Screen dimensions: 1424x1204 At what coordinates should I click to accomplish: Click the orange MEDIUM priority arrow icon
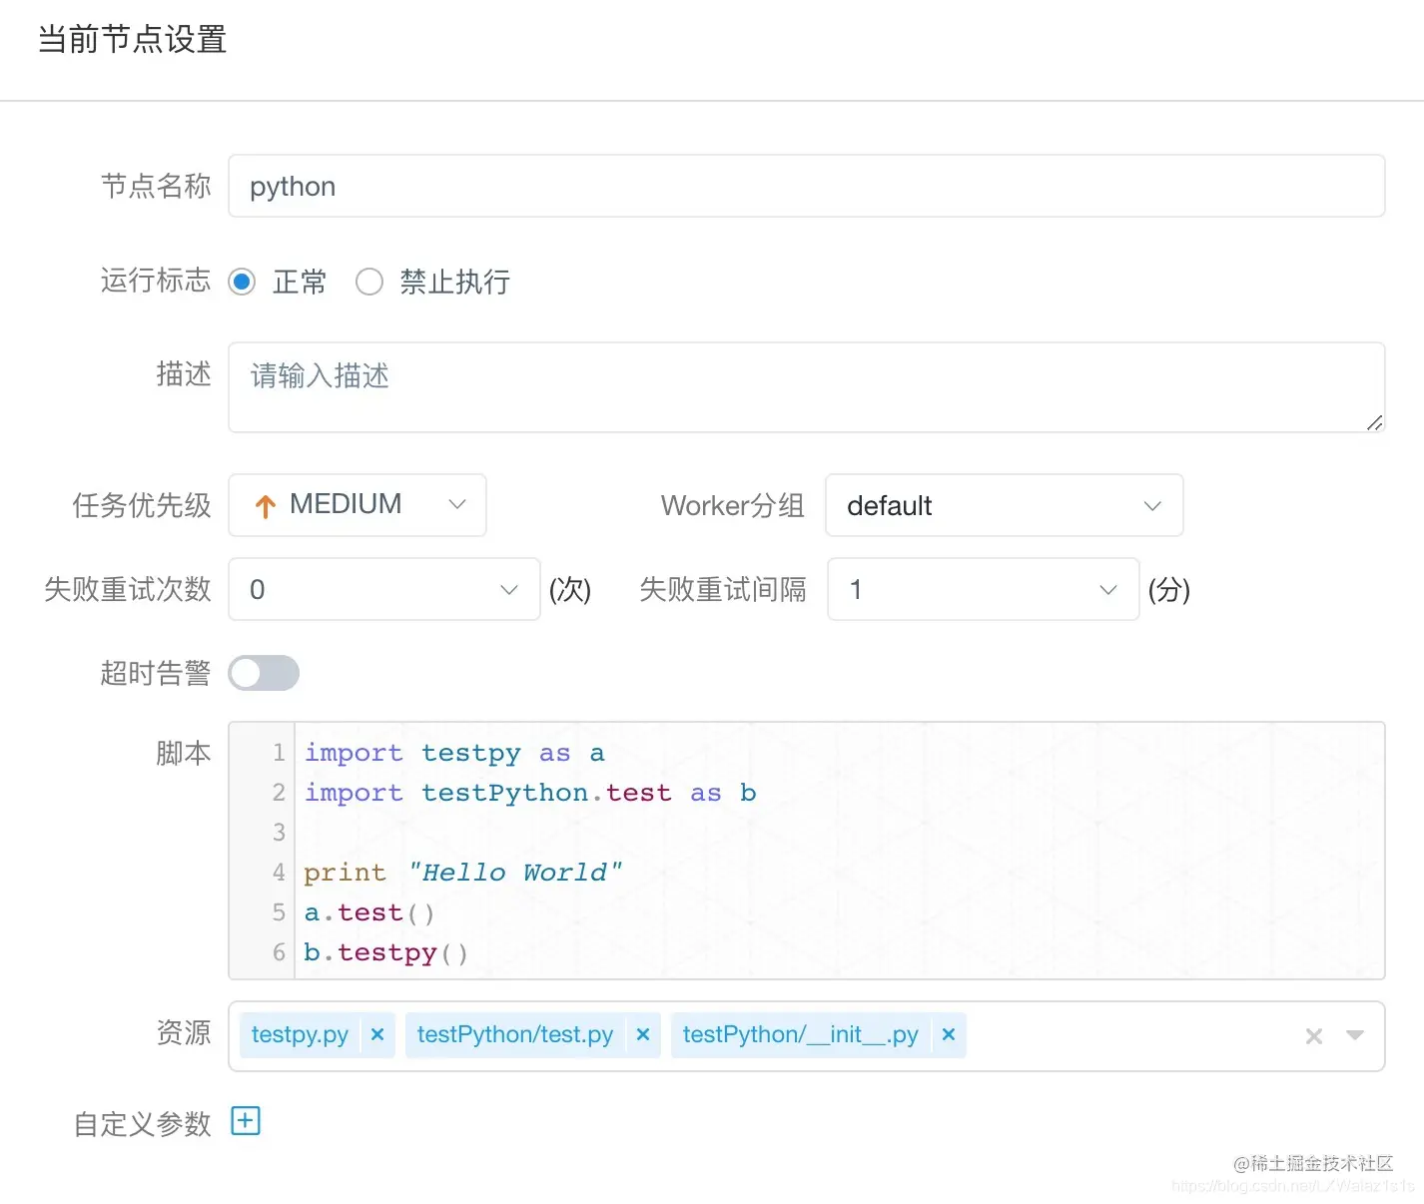264,505
